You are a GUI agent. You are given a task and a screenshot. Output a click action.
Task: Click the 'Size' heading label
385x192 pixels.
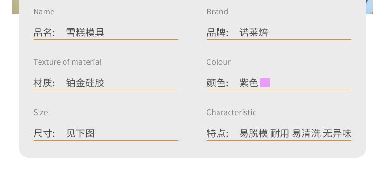(x=40, y=112)
